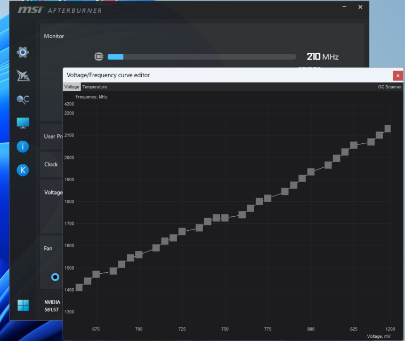405x341 pixels.
Task: Click the GPU clock progress bar
Action: 201,56
